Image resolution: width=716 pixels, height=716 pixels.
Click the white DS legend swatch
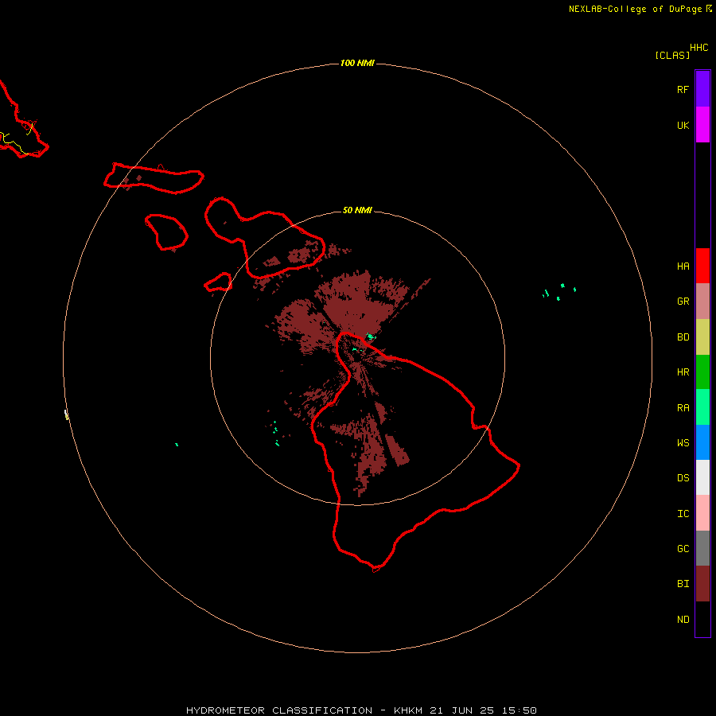pyautogui.click(x=702, y=477)
